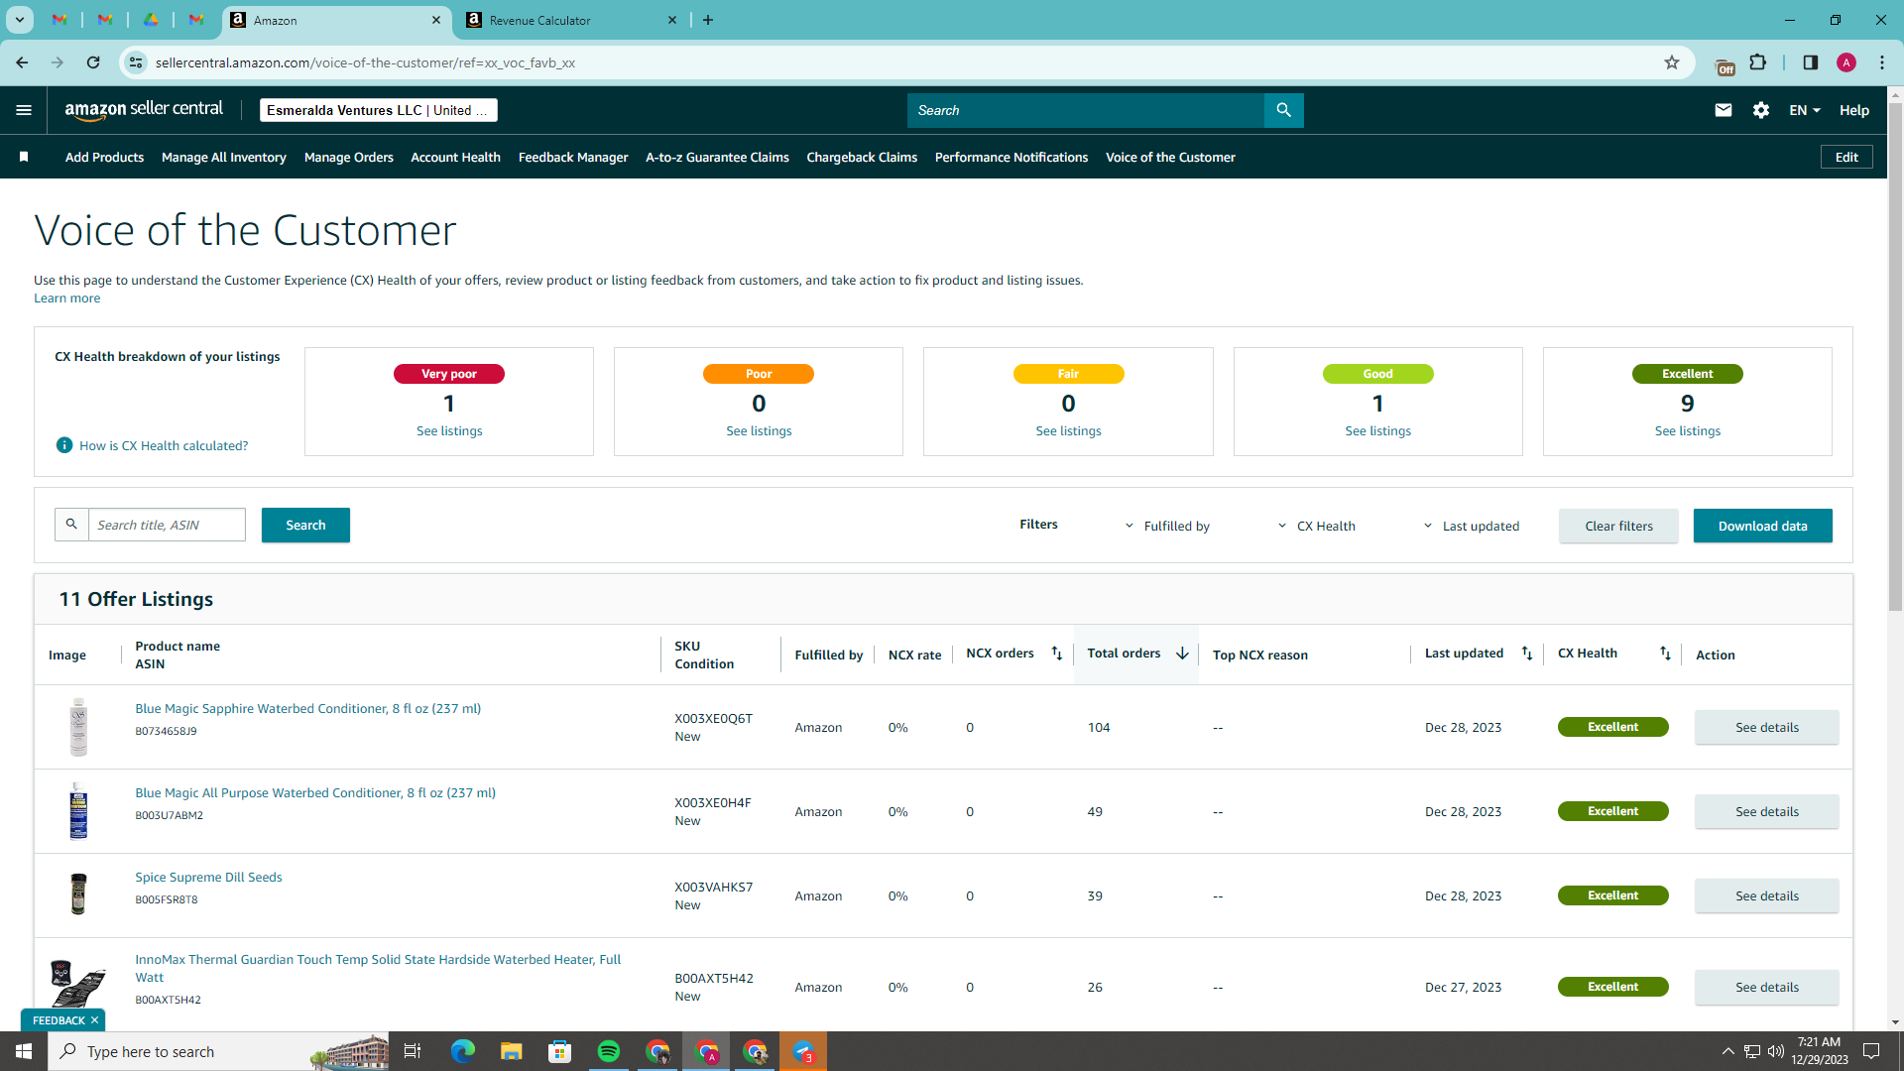Click How is CX Health calculated link
This screenshot has width=1904, height=1071.
point(164,445)
